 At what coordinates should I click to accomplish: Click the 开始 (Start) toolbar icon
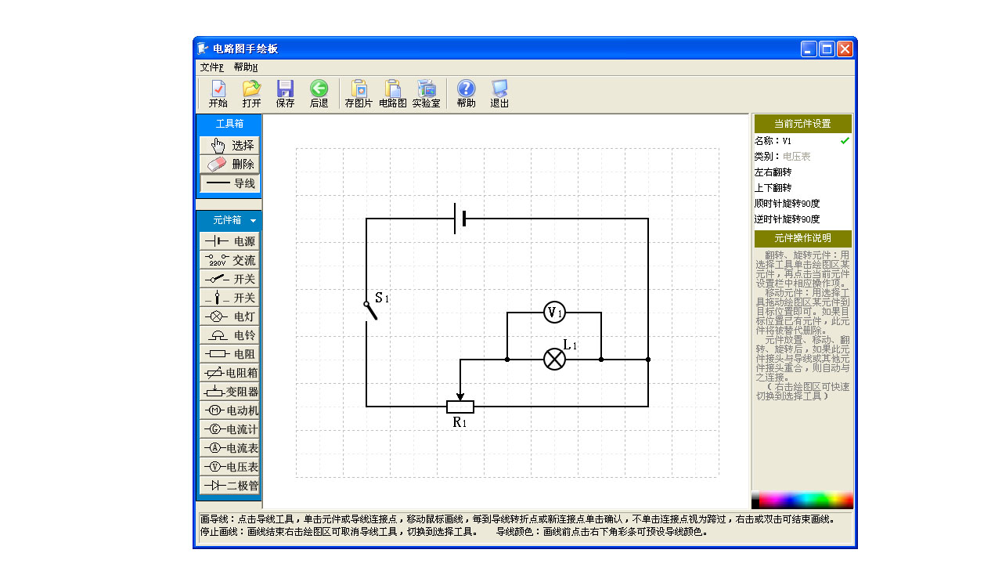coord(218,94)
